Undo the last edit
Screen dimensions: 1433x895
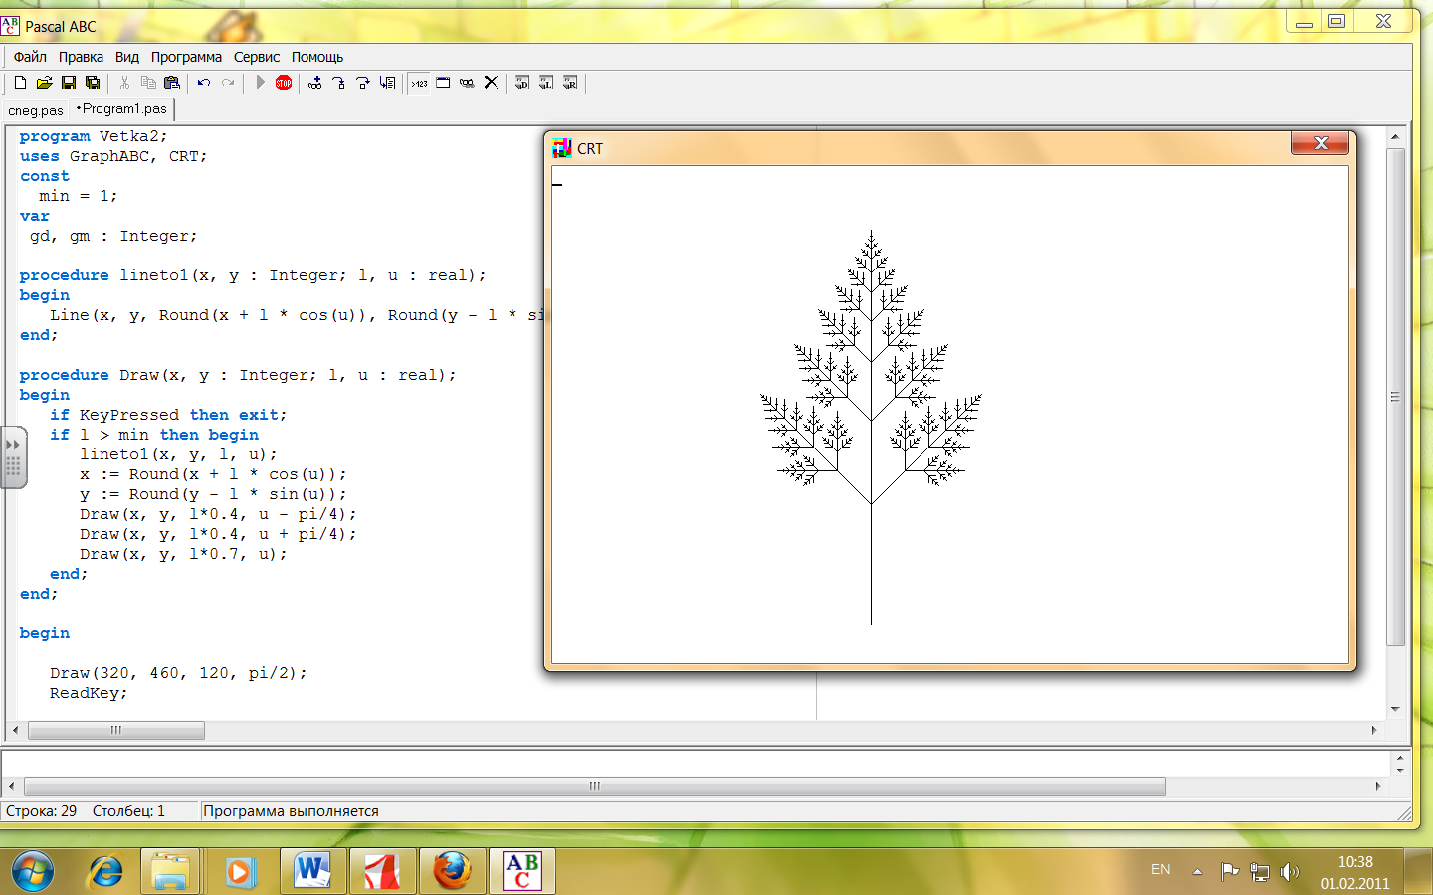click(x=204, y=83)
